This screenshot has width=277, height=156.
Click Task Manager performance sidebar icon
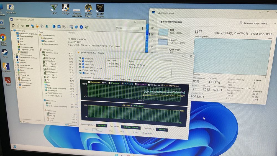point(152,34)
